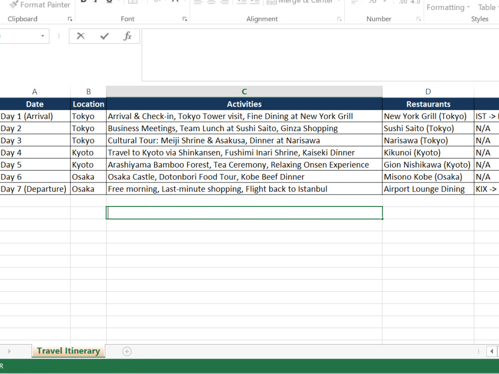The height and width of the screenshot is (374, 499).
Task: Select the Cultural Tour Meiji Shrine cell
Action: [244, 140]
